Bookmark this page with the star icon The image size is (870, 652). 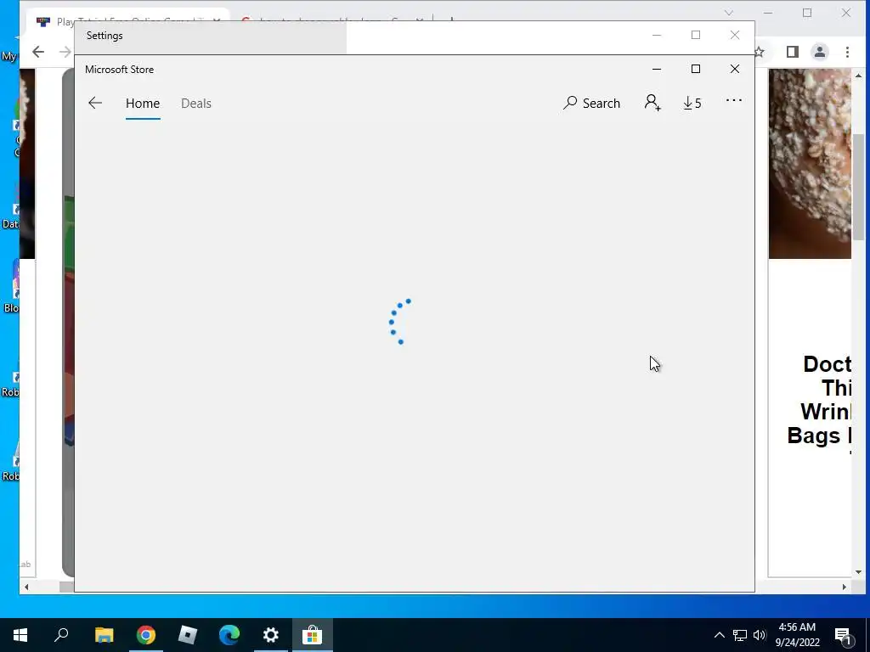pyautogui.click(x=760, y=52)
